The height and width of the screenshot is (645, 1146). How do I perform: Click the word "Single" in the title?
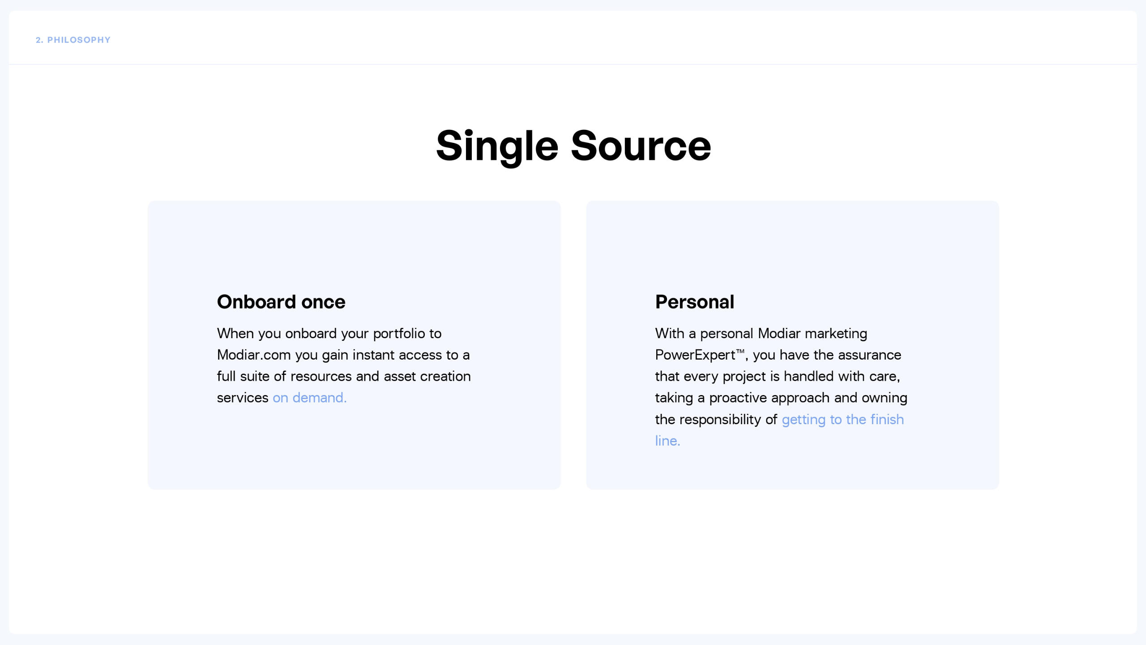(497, 146)
